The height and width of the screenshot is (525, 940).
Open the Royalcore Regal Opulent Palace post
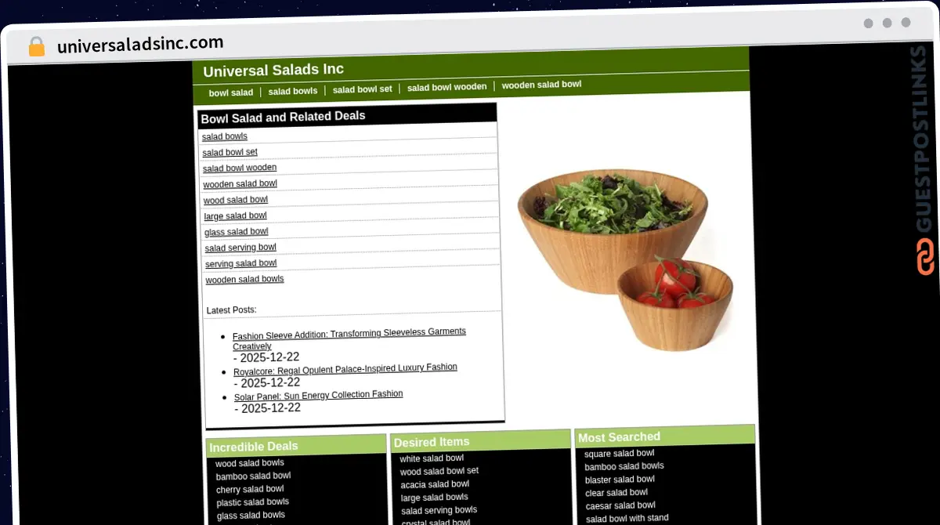click(345, 368)
